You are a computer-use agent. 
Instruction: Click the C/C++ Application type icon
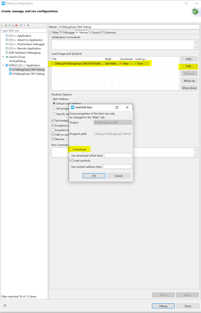(7, 36)
